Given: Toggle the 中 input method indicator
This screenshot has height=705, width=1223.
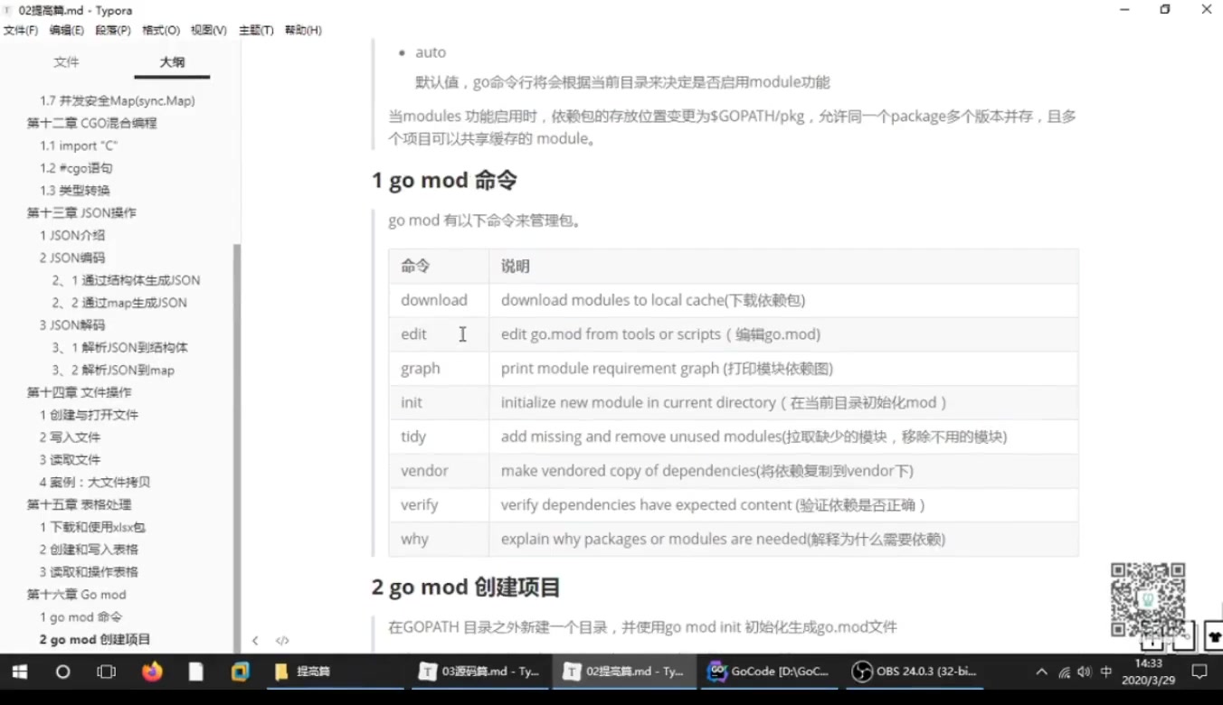Looking at the screenshot, I should pos(1106,672).
